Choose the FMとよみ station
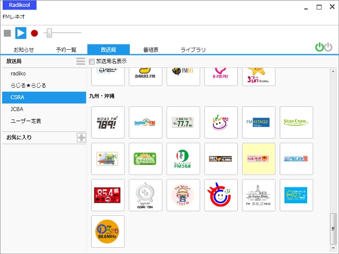Viewport: 339px width, 254px height. (296, 159)
